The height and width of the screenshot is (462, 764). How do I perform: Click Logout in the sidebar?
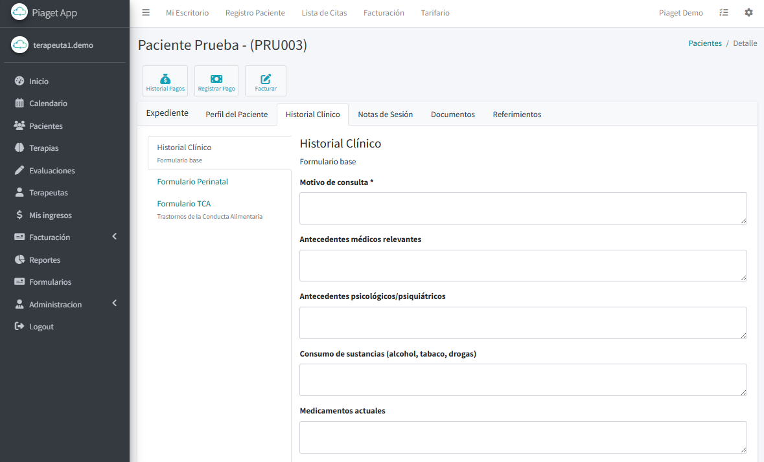pyautogui.click(x=41, y=327)
